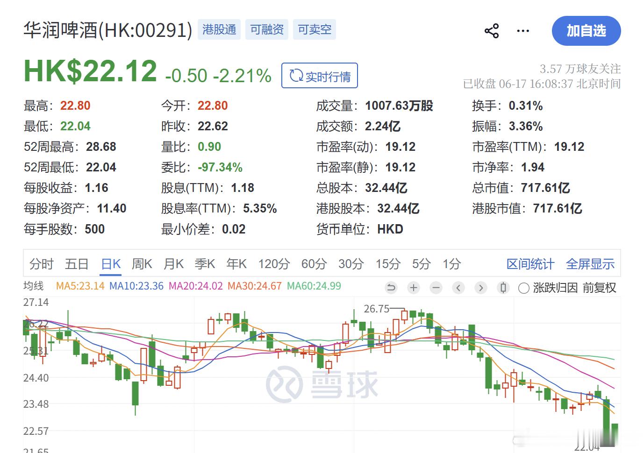Click the 委比 value -97.34%
Viewport: 644px width, 453px height.
click(220, 167)
